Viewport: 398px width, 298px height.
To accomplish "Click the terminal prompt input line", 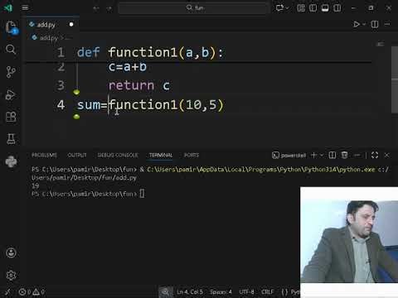I will pyautogui.click(x=88, y=194).
